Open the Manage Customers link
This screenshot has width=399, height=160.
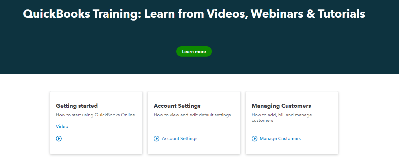tap(280, 139)
